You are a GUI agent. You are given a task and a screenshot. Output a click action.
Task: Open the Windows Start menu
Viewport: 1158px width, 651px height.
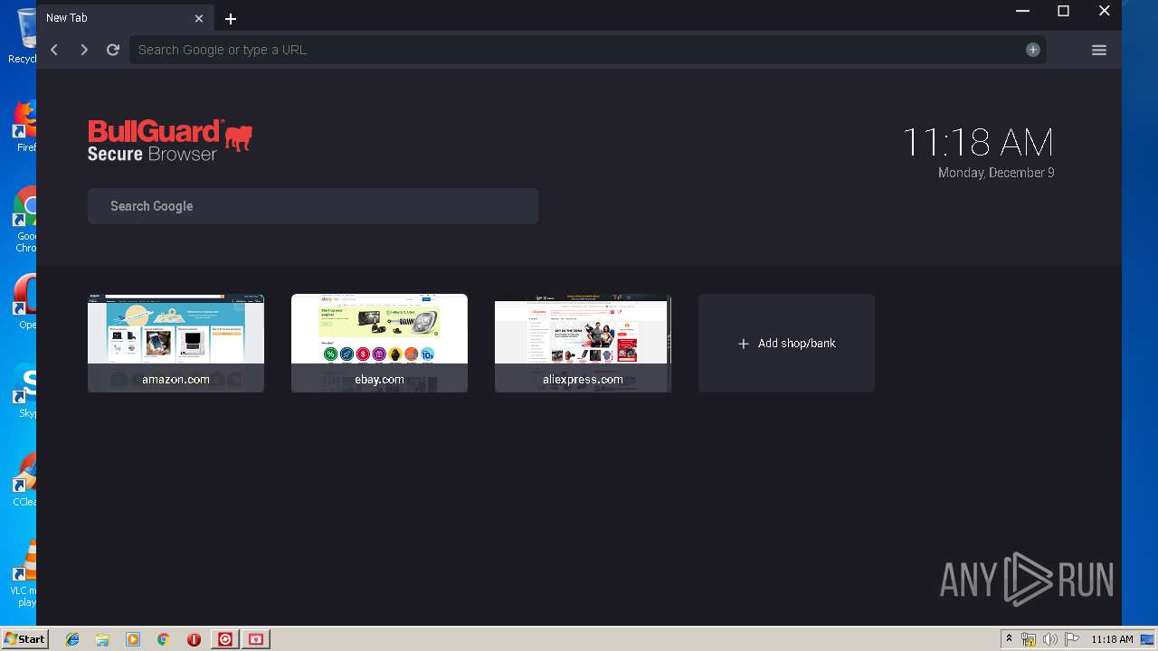(24, 639)
